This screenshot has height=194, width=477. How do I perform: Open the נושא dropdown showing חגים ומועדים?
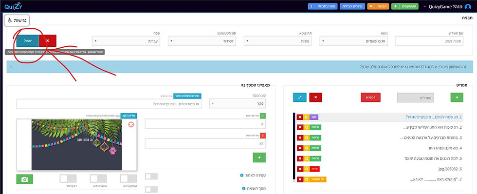pos(354,41)
